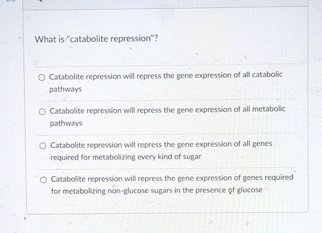This screenshot has height=233, width=322.
Task: Click the divider line above the answers
Action: click(x=166, y=65)
